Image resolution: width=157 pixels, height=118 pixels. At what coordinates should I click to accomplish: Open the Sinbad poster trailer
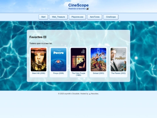pos(98,60)
